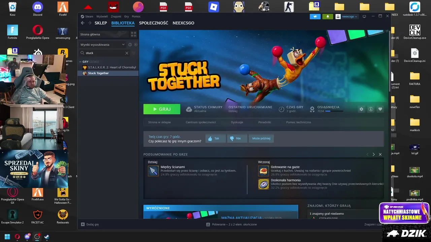
Task: Open the FAKTURA desktop folder
Action: (x=415, y=79)
